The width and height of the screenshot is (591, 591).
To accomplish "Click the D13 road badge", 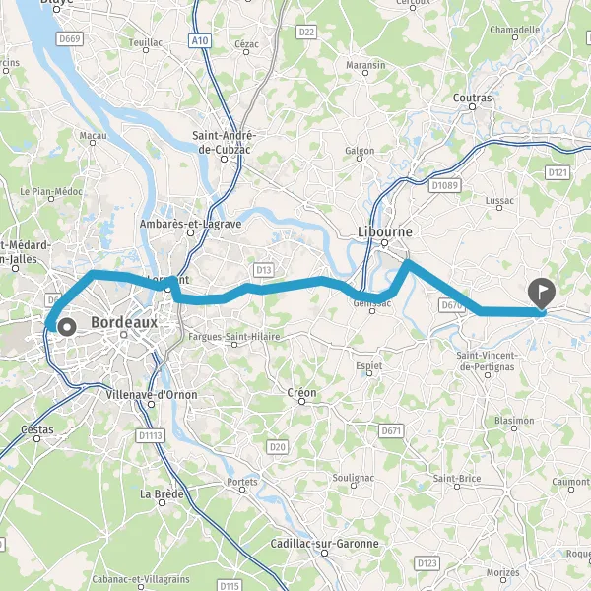I will (264, 270).
